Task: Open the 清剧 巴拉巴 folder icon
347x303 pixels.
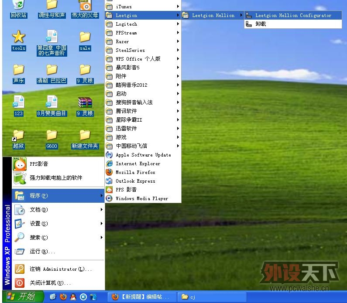Action: [52, 74]
